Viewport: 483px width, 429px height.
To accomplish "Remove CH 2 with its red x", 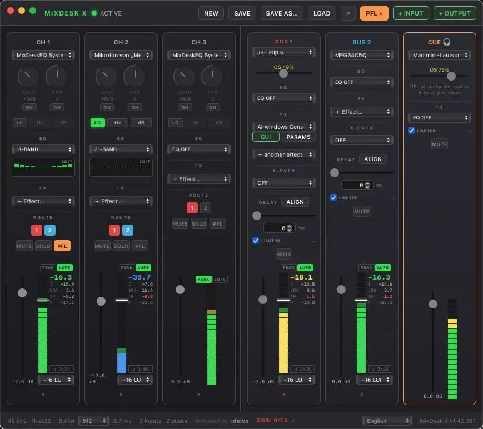I will [x=121, y=394].
